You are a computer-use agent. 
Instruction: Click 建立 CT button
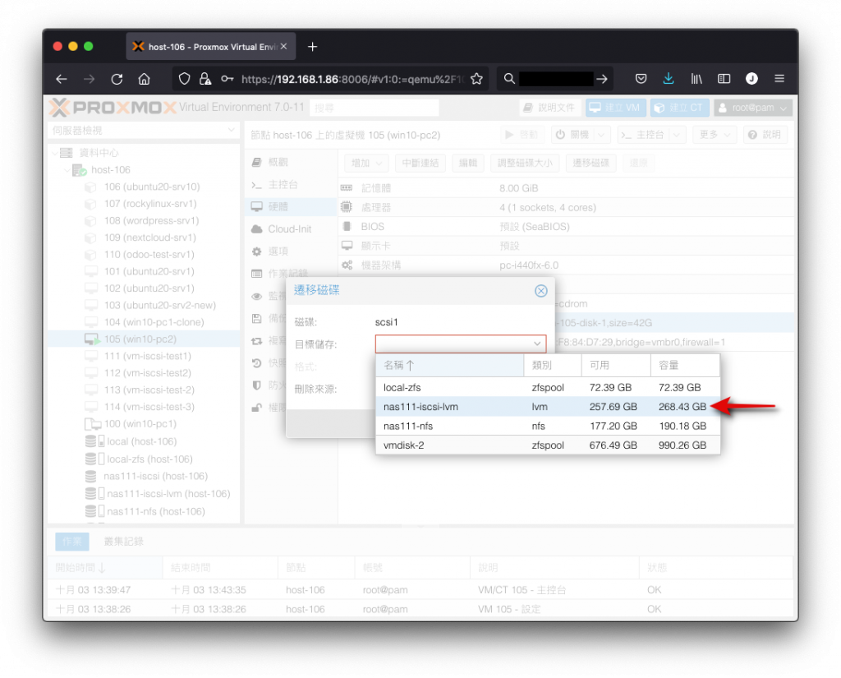(x=679, y=108)
